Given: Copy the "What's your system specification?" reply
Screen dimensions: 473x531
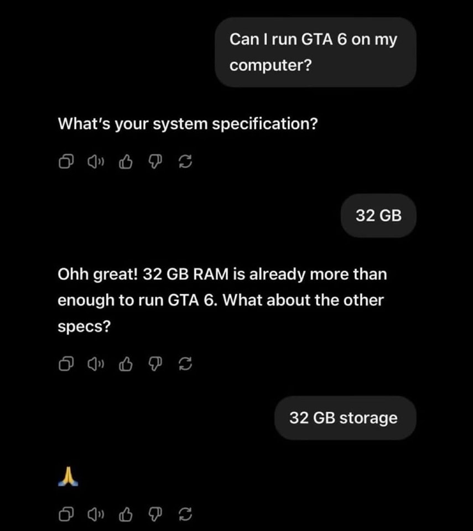Looking at the screenshot, I should [66, 162].
